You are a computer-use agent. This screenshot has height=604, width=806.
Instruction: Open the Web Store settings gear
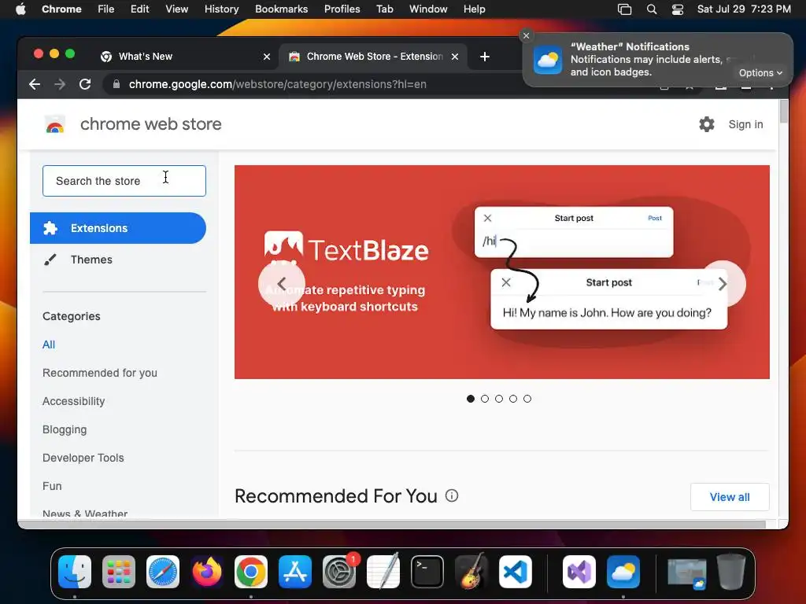click(x=707, y=124)
